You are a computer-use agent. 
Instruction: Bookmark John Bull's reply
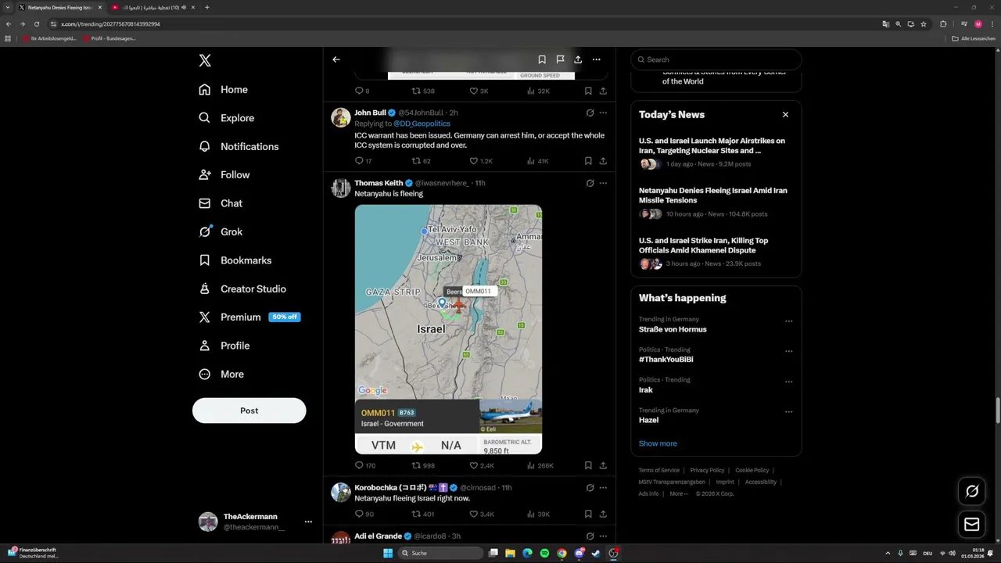(x=588, y=161)
